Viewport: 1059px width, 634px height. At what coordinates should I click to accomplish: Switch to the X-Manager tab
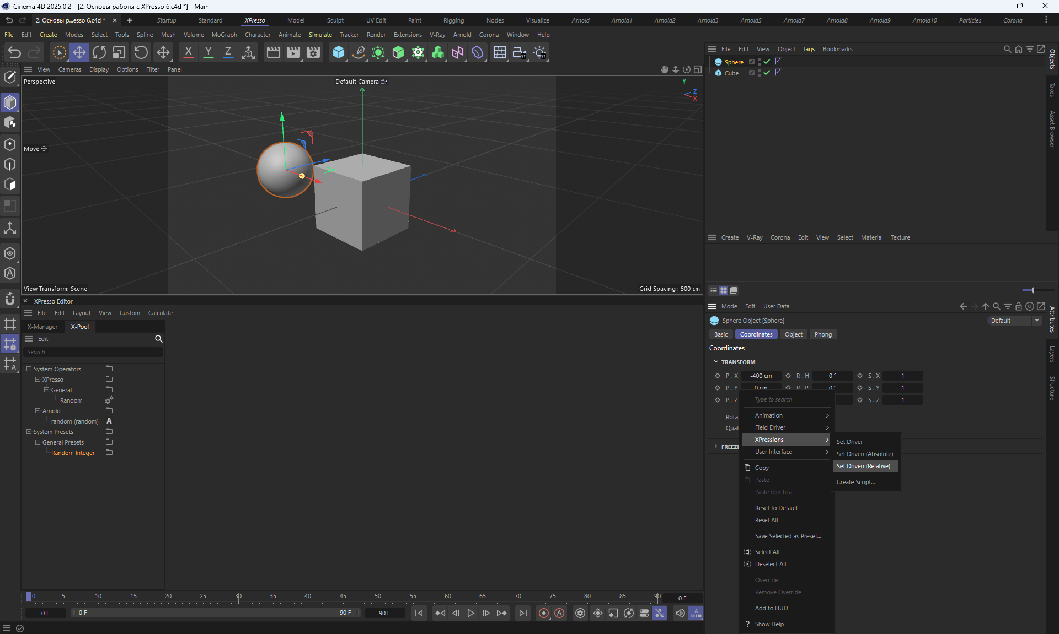42,327
